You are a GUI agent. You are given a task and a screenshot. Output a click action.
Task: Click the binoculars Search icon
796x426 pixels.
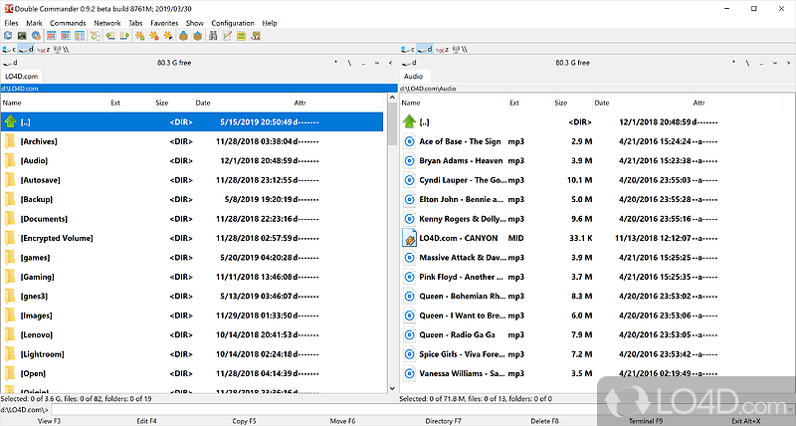212,35
